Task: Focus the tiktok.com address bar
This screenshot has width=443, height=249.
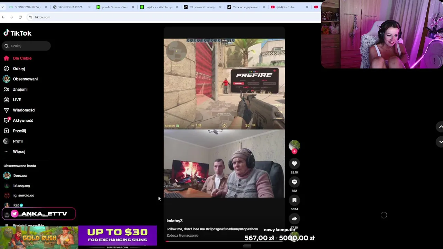Action: click(173, 17)
